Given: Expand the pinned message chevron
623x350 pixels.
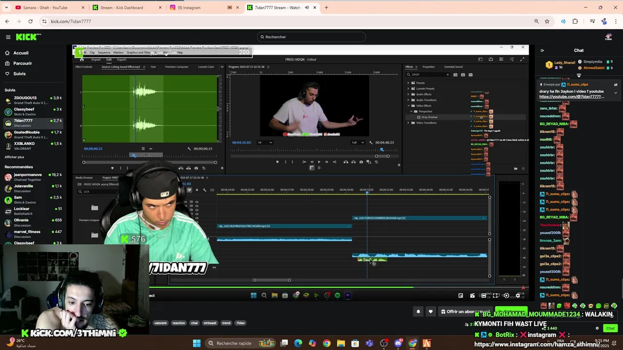Looking at the screenshot, I should [x=615, y=93].
